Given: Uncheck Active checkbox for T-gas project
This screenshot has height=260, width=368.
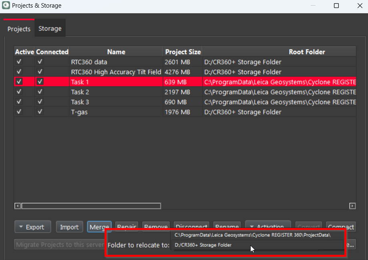Looking at the screenshot, I should coord(19,112).
